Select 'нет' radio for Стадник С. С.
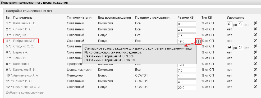 240,47
